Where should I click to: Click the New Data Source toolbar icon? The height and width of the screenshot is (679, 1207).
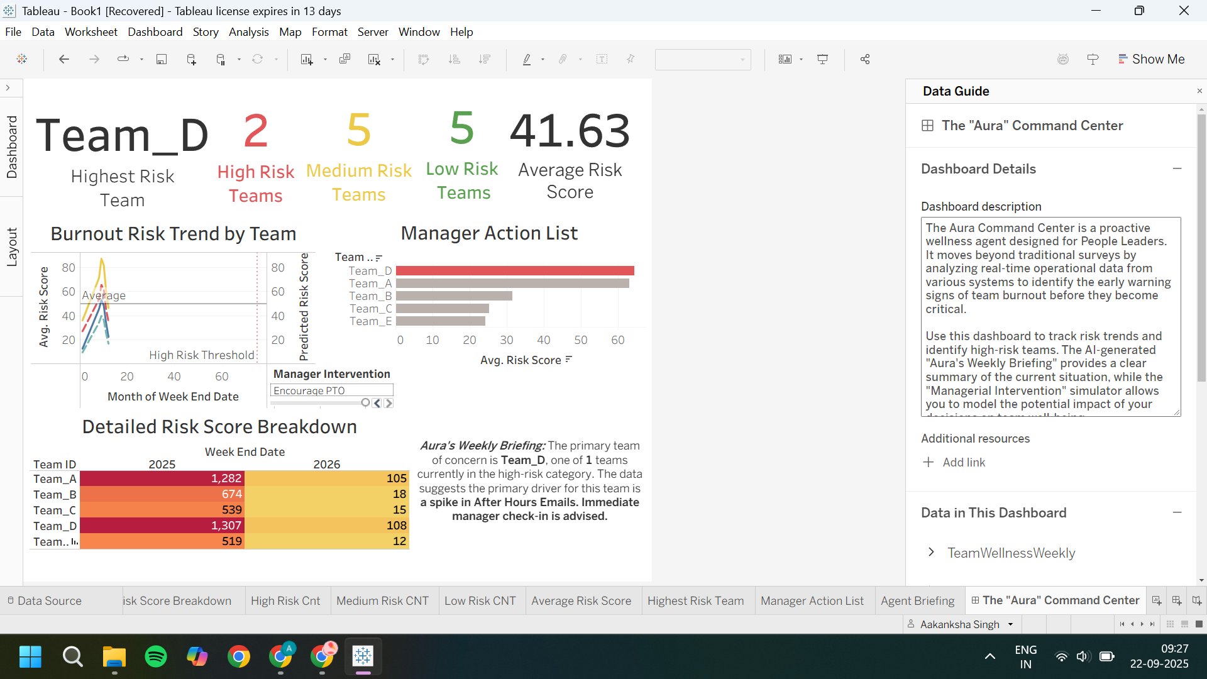pyautogui.click(x=192, y=59)
